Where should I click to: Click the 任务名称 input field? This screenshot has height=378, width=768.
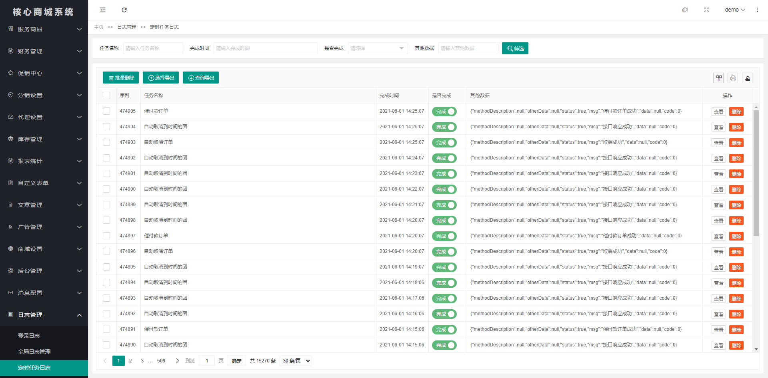coord(153,48)
